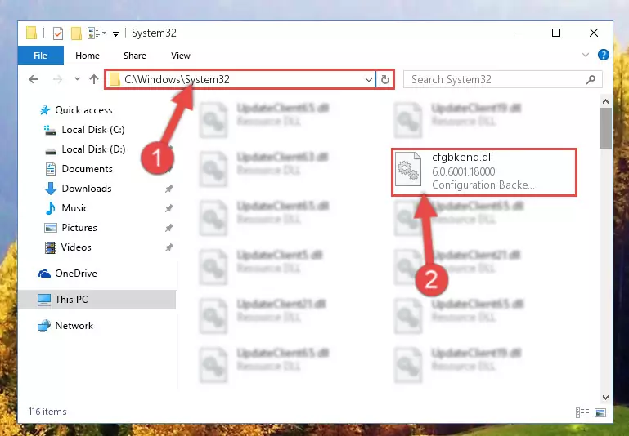
Task: Minimize the System32 window
Action: [519, 33]
